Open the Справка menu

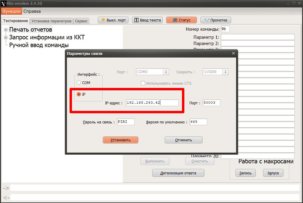(32, 11)
